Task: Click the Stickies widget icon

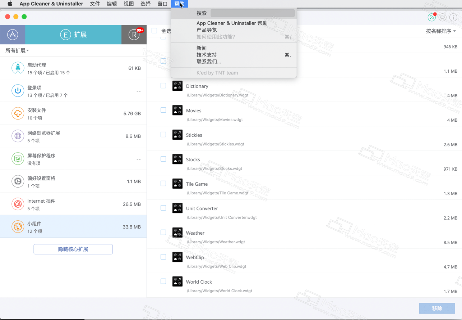Action: pos(177,135)
